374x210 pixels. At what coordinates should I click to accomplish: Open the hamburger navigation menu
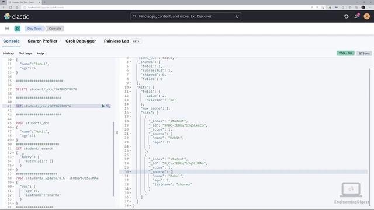7,29
